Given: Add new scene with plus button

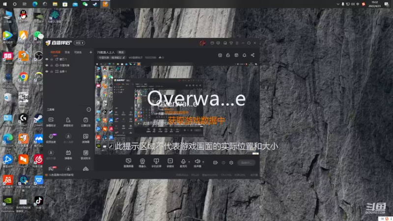Looking at the screenshot, I should point(91,52).
